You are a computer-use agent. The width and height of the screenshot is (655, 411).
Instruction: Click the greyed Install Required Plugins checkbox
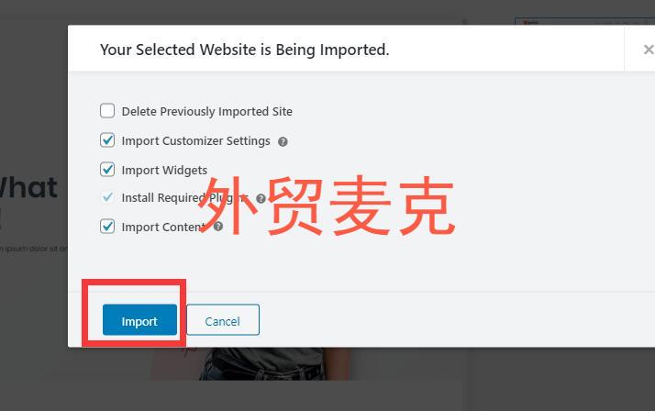[x=107, y=196]
